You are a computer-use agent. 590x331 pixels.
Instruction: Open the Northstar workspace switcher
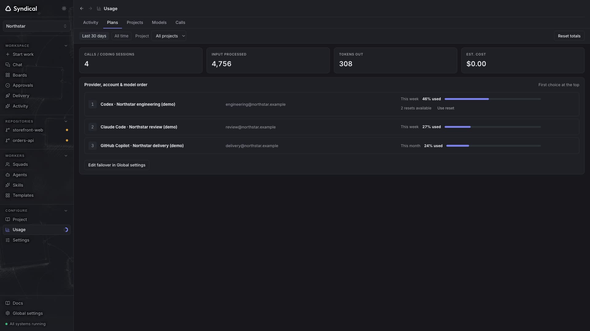pyautogui.click(x=37, y=26)
